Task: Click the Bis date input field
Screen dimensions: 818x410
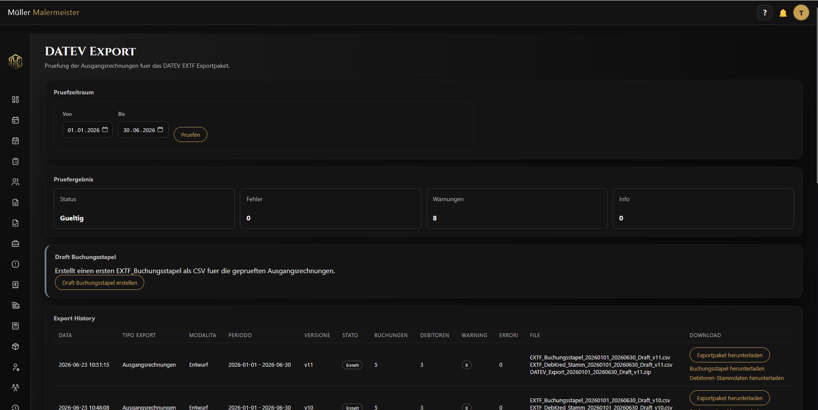Action: click(x=143, y=130)
